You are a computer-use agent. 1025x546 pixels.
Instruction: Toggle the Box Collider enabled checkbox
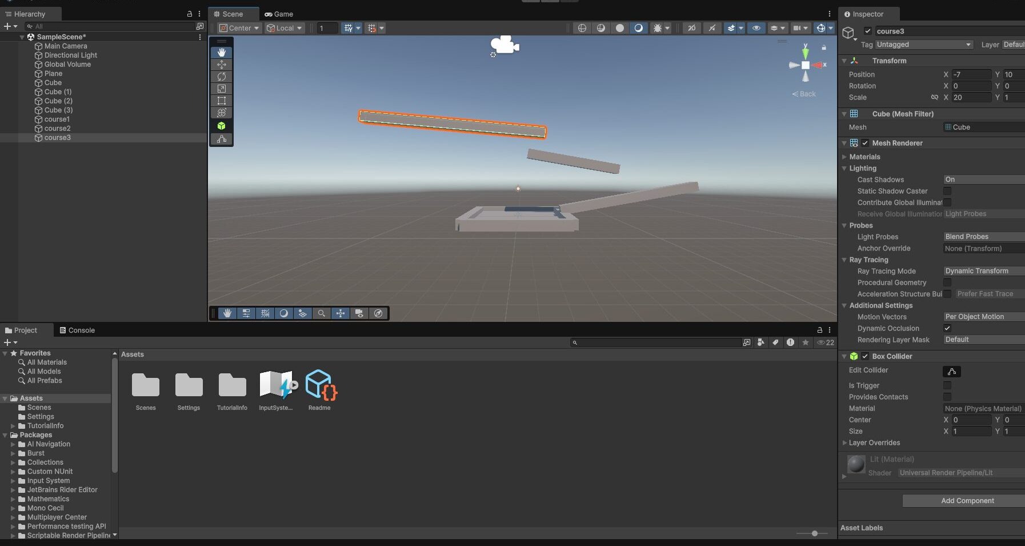(x=865, y=356)
